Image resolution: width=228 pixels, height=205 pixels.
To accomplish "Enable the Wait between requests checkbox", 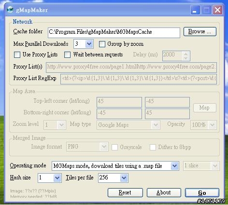I will pos(67,55).
